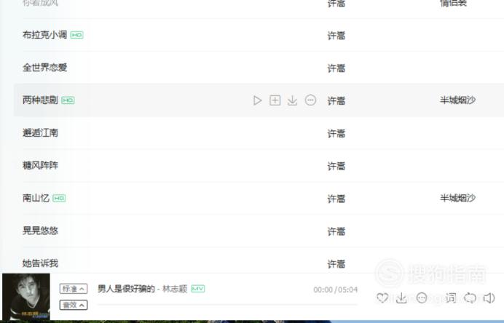
Task: Show lyrics with the 词 icon
Action: coord(451,298)
